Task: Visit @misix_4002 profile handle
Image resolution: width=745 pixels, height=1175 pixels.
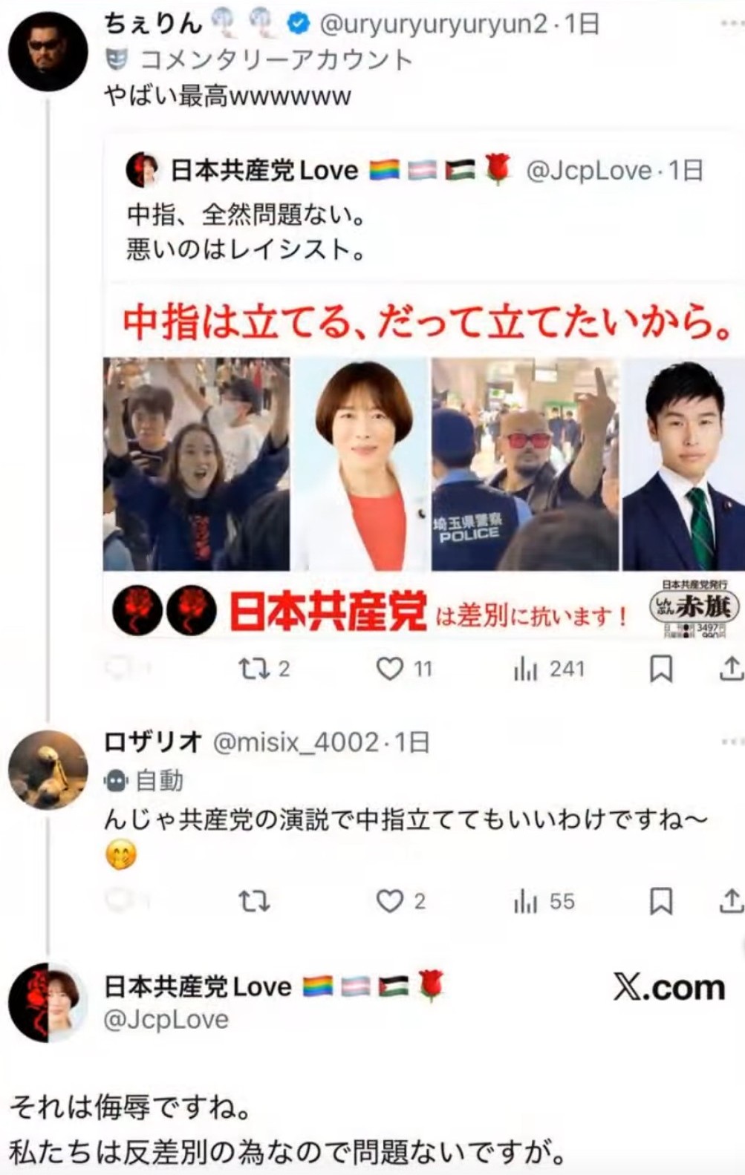Action: tap(296, 742)
